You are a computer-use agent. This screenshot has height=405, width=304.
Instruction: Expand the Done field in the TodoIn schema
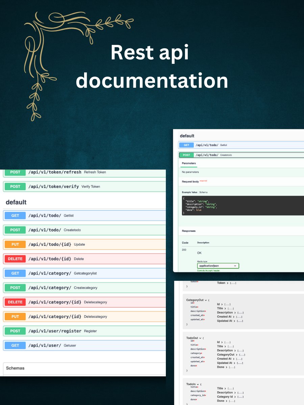pyautogui.click(x=226, y=401)
